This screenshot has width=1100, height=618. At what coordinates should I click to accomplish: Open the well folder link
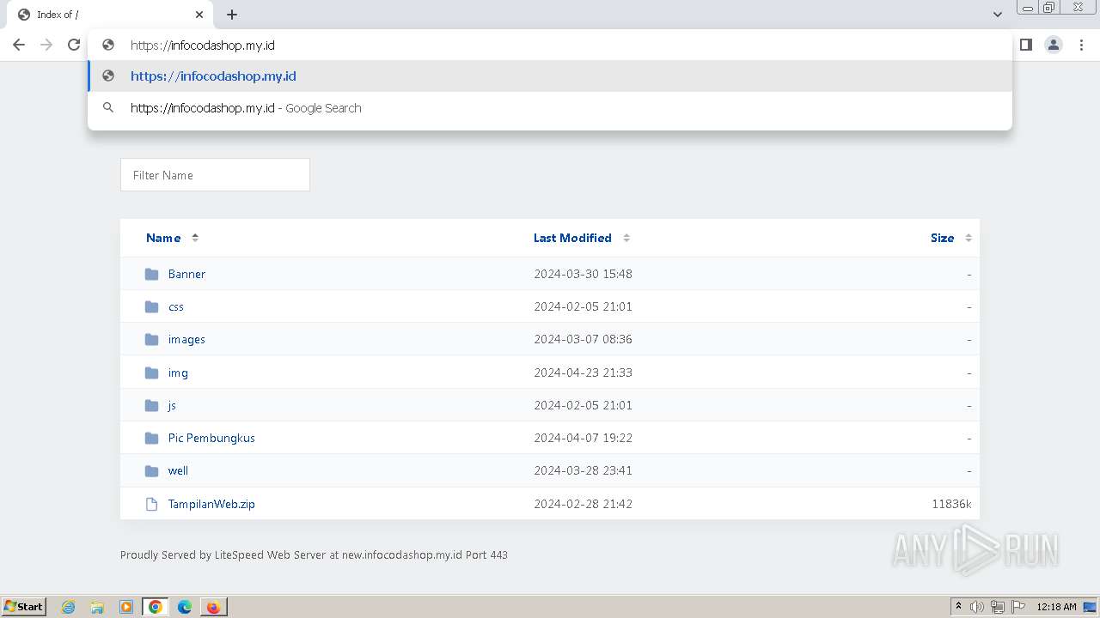pyautogui.click(x=178, y=470)
